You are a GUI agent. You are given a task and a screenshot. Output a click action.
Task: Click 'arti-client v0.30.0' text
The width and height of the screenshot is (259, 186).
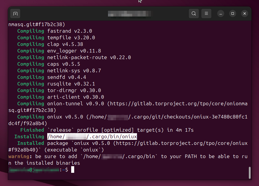(75, 97)
